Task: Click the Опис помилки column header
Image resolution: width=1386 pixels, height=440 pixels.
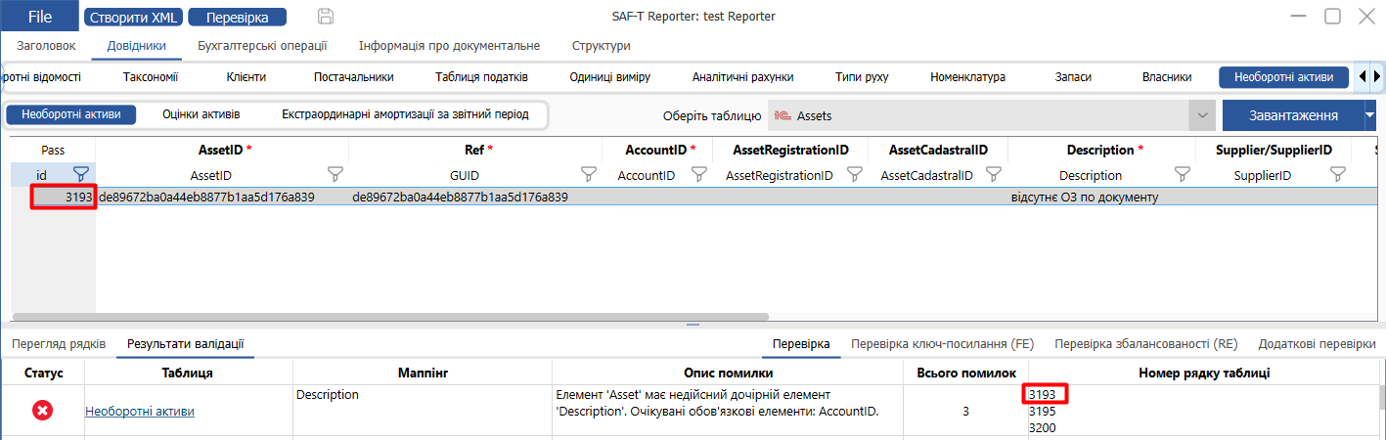Action: pyautogui.click(x=729, y=373)
